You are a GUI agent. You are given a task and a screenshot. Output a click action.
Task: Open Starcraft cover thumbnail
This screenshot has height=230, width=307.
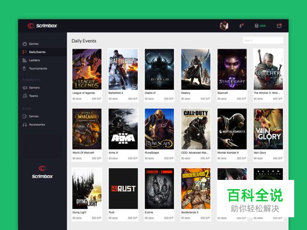click(x=232, y=69)
